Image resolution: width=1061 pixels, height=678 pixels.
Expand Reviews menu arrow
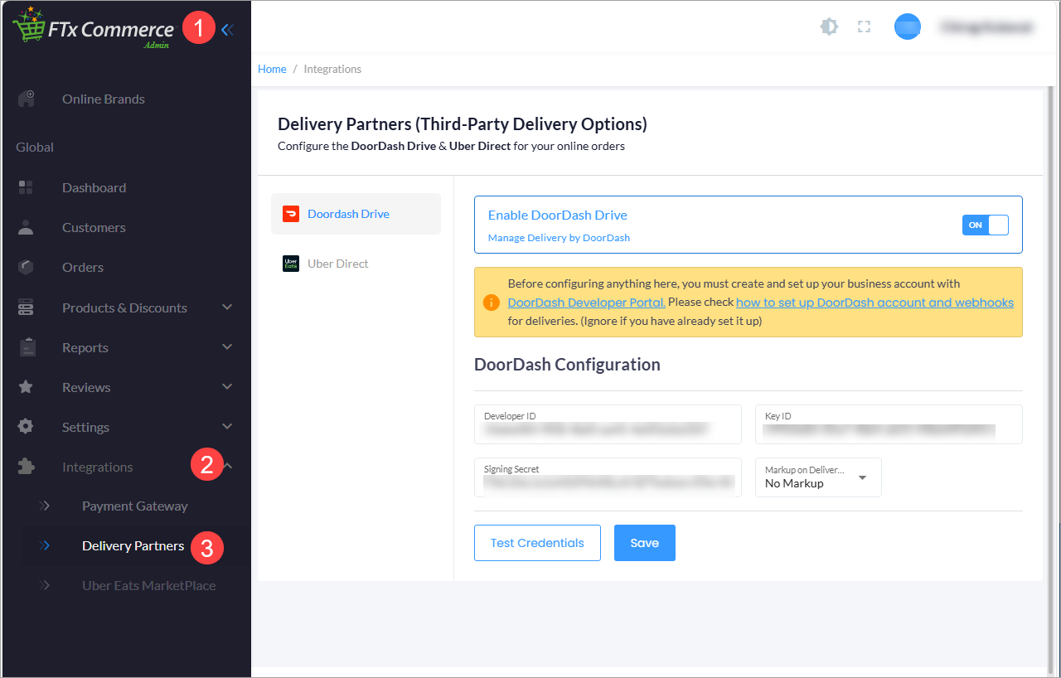point(227,387)
